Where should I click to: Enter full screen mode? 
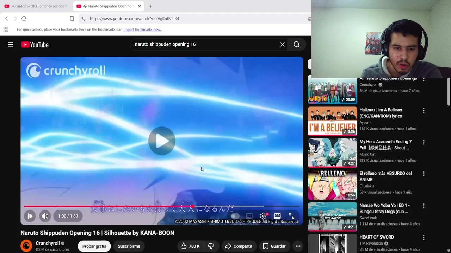click(291, 216)
